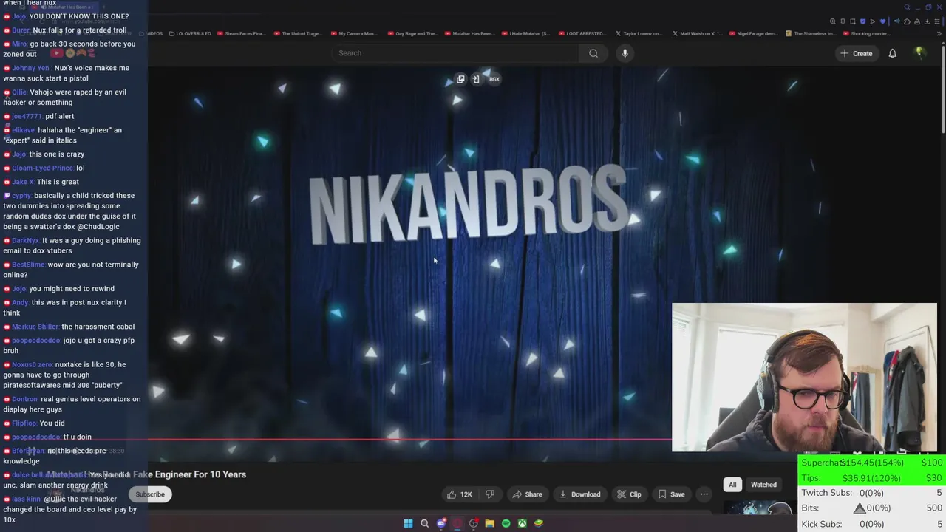
Task: Click the NIKANDROS video player area
Action: click(473, 262)
